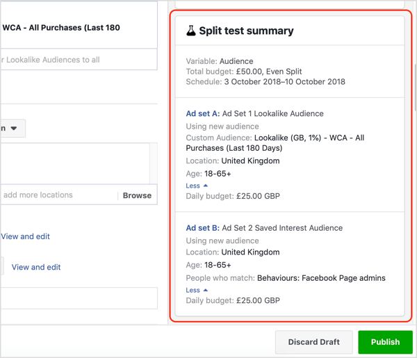Focus the add more locations field
This screenshot has height=358, width=417.
pyautogui.click(x=56, y=195)
